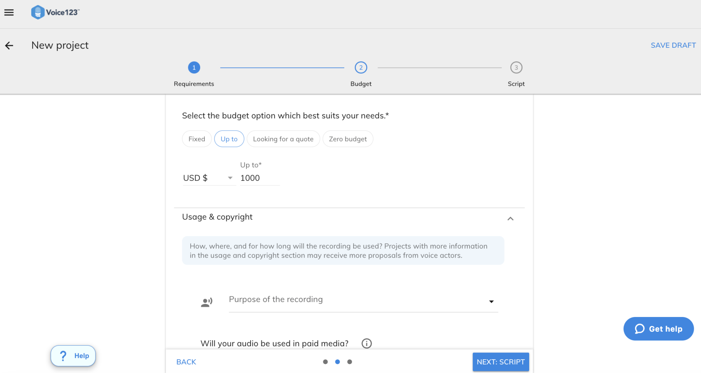
Task: Collapse the Usage & copyright section
Action: (510, 219)
